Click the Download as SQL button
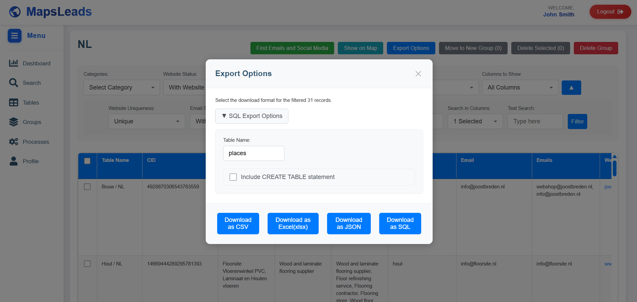Image resolution: width=637 pixels, height=302 pixels. [x=400, y=224]
